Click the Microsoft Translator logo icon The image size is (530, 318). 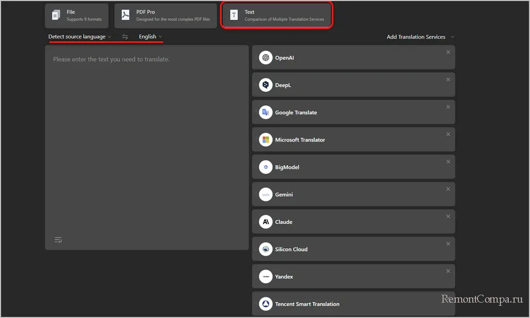click(266, 140)
